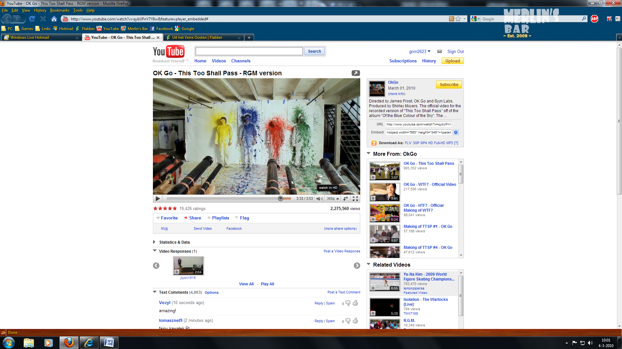
Task: Open the search engine selector dropdown
Action: pyautogui.click(x=476, y=19)
